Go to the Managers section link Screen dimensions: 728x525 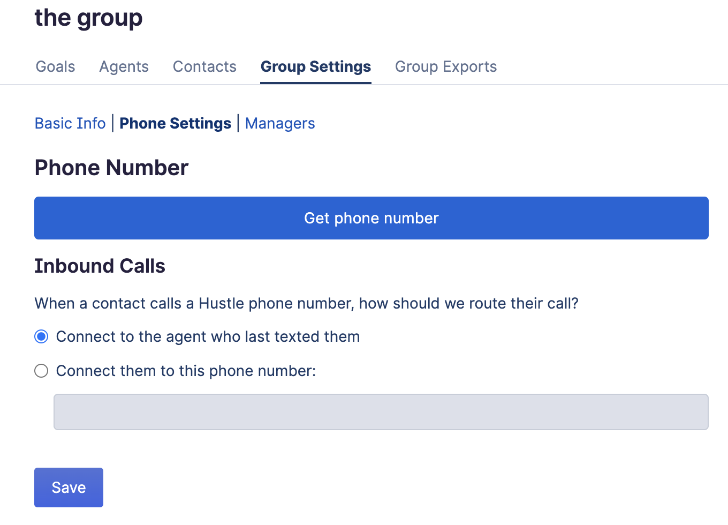pyautogui.click(x=280, y=123)
